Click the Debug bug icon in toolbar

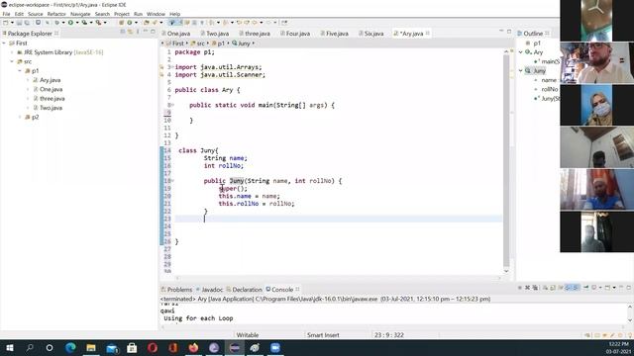point(57,23)
